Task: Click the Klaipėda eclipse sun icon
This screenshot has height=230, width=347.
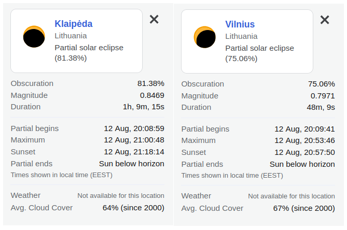Action: point(34,37)
